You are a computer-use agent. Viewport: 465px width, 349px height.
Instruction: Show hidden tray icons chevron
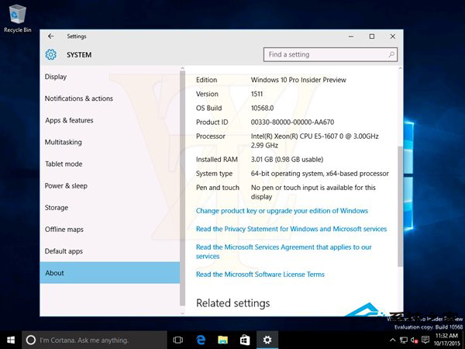click(392, 340)
